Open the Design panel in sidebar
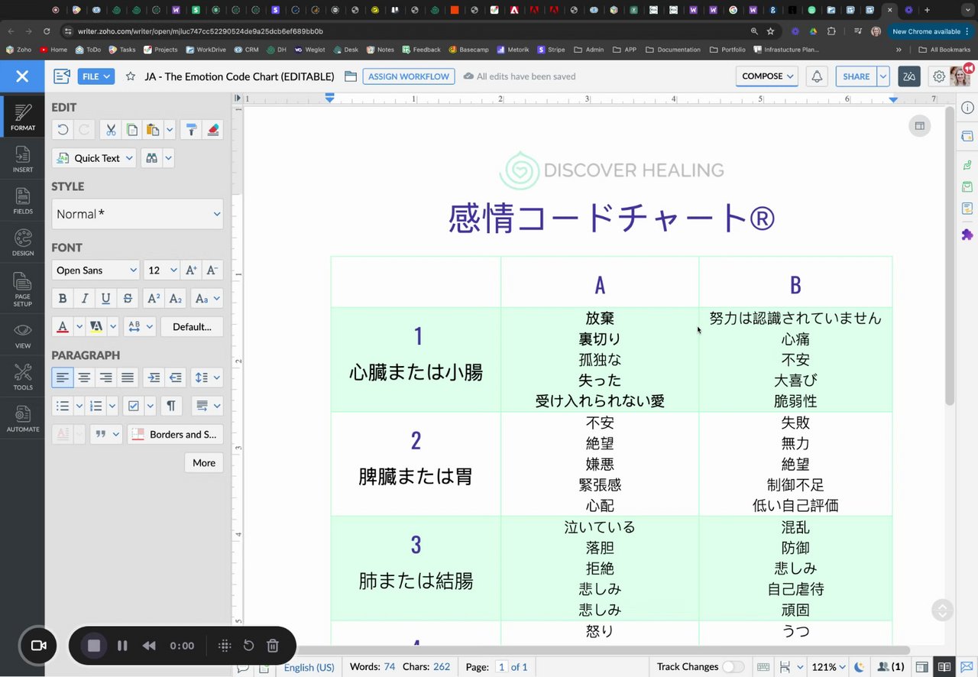This screenshot has height=677, width=978. [22, 242]
